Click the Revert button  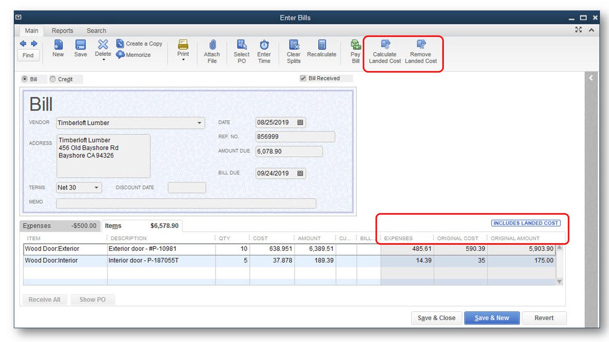pyautogui.click(x=544, y=318)
